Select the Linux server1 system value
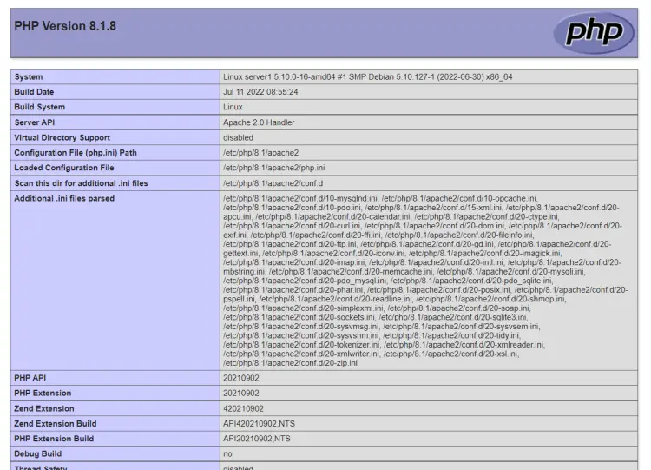The height and width of the screenshot is (470, 651). (x=368, y=76)
